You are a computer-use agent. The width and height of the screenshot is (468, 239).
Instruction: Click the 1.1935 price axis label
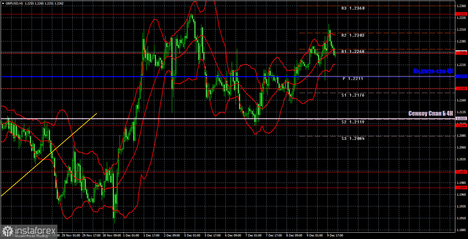point(461,206)
